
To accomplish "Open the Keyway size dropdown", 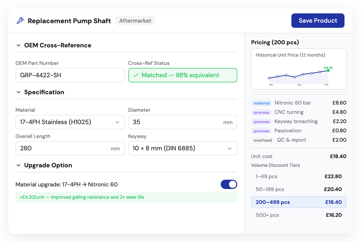I will 183,148.
